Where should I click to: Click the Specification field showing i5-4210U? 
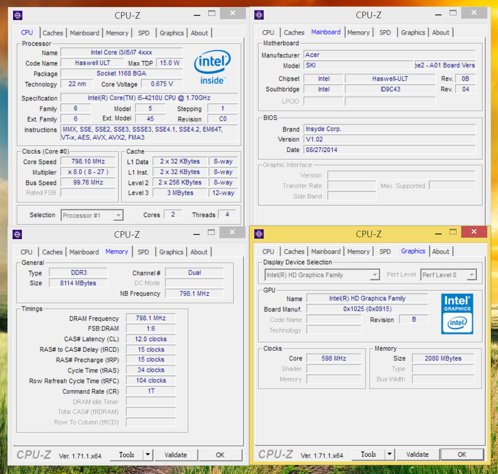coord(149,98)
